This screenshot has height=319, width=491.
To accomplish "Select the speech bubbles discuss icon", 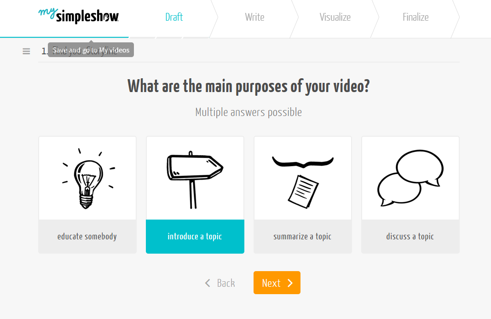I will point(410,178).
